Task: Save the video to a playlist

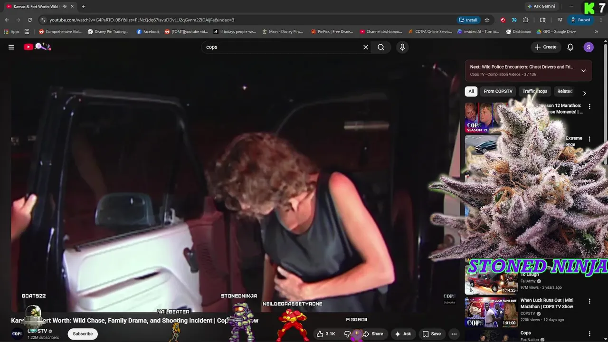Action: pyautogui.click(x=432, y=334)
